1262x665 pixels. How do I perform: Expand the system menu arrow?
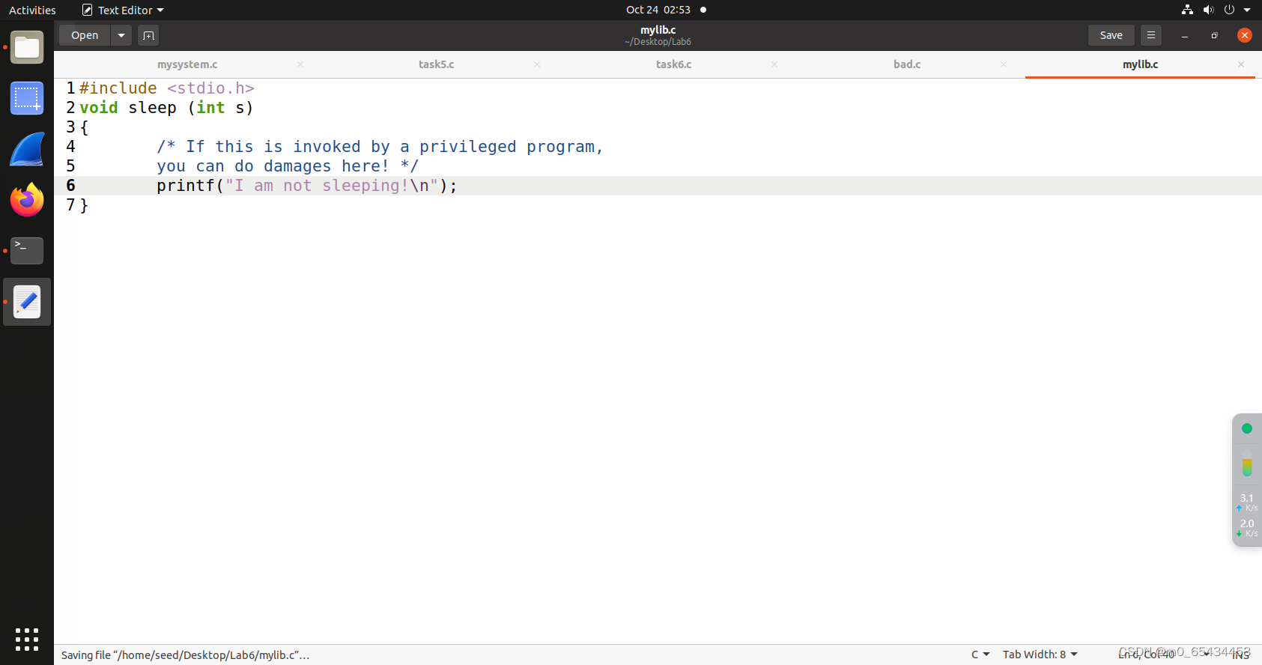[1247, 10]
